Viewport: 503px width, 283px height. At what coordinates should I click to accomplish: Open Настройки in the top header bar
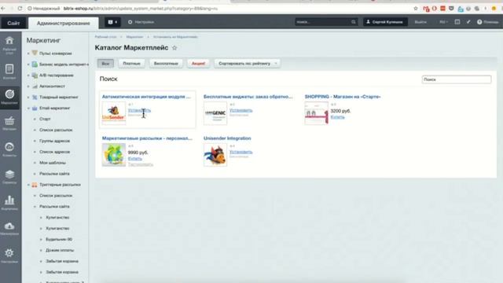141,22
